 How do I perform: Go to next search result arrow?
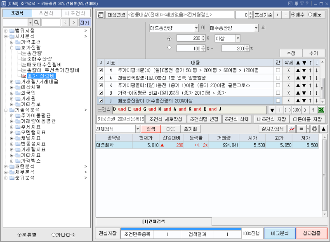pyautogui.click(x=73, y=22)
